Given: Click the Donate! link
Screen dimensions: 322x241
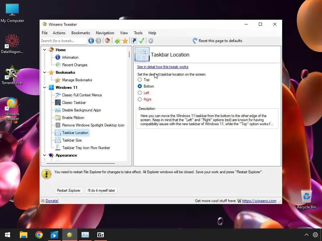Looking at the screenshot, I should [x=52, y=201].
